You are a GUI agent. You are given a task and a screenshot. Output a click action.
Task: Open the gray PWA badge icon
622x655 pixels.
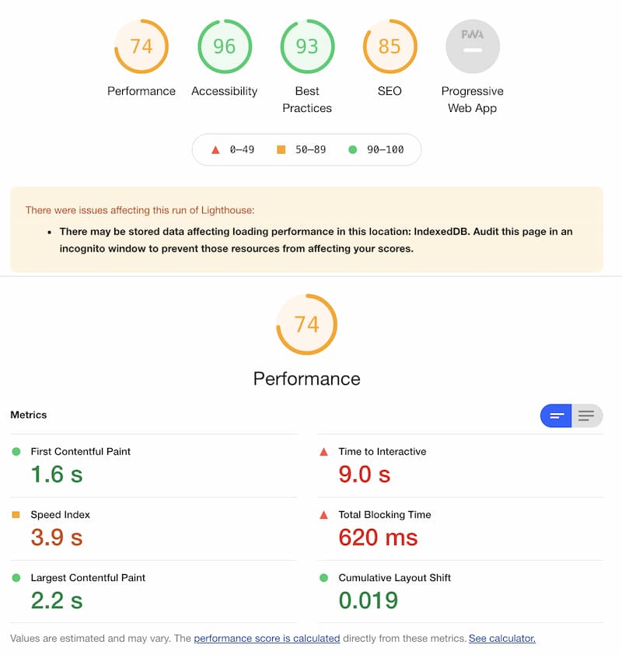click(x=472, y=47)
